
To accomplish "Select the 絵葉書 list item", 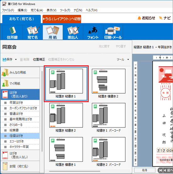I will coord(20,130).
